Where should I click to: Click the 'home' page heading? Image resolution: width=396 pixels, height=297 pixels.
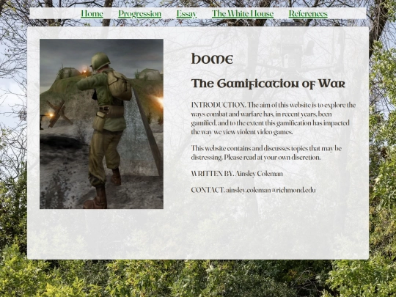coord(212,59)
